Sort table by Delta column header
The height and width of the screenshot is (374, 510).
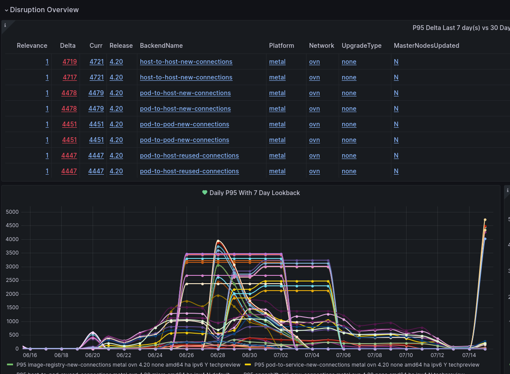coord(68,46)
